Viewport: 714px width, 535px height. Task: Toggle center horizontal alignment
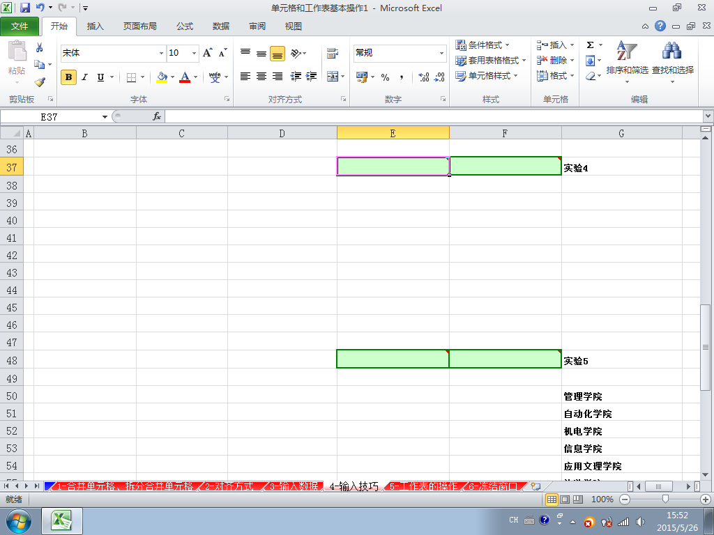(x=261, y=77)
